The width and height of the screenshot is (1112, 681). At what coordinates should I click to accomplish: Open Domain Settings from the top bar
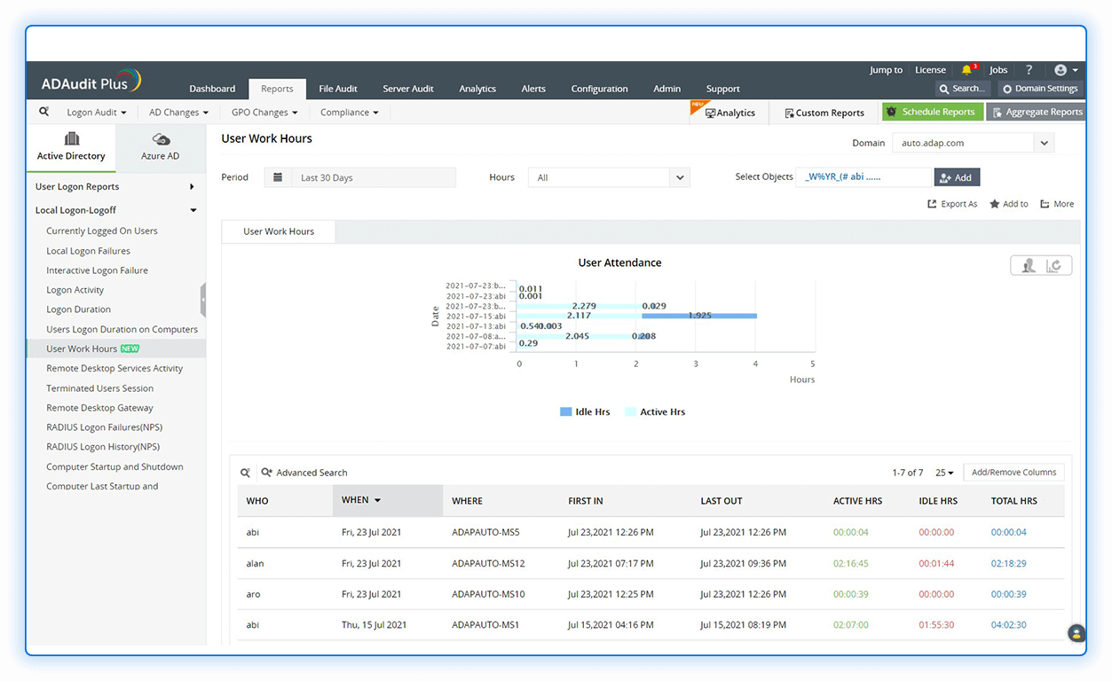tap(1039, 89)
